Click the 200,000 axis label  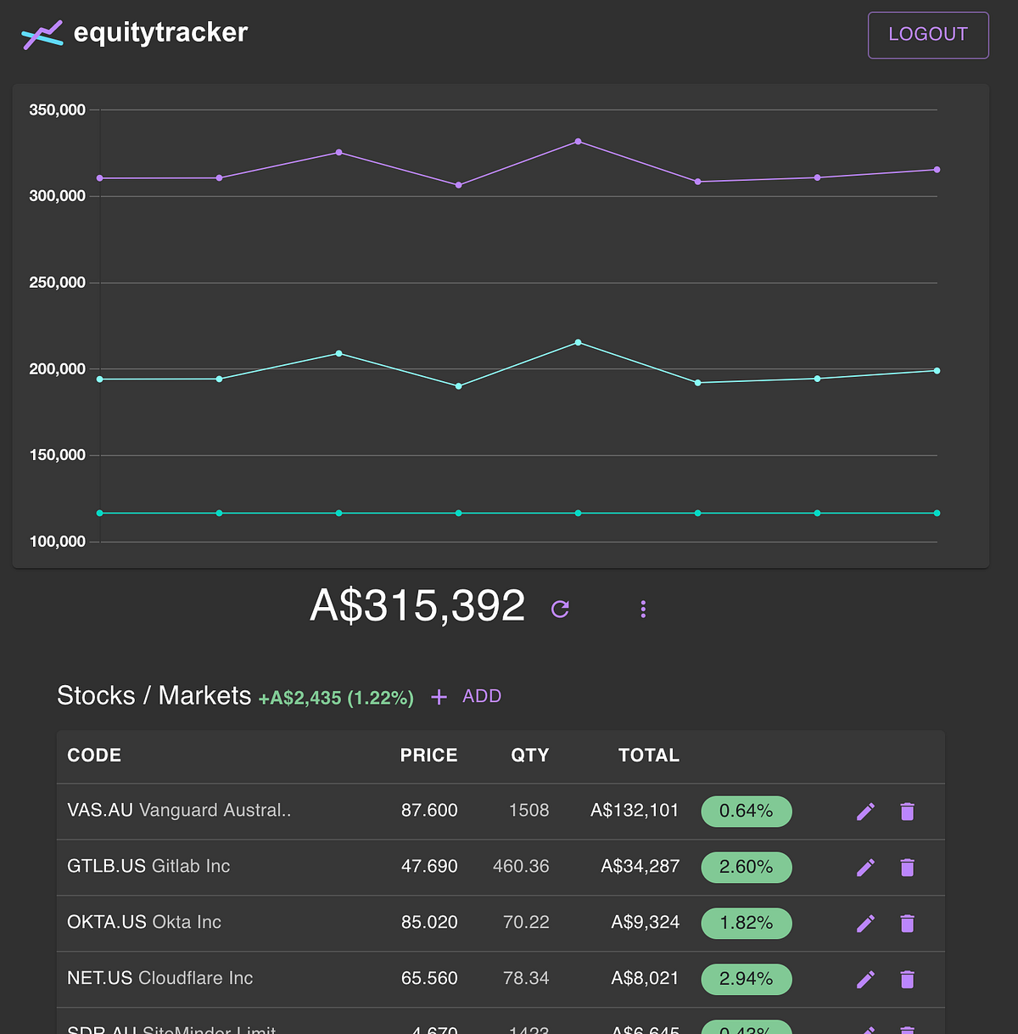[x=58, y=369]
